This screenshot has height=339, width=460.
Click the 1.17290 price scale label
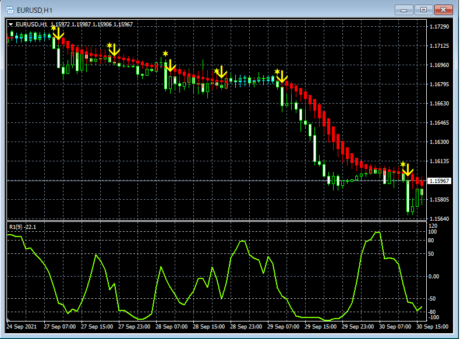[x=439, y=27]
